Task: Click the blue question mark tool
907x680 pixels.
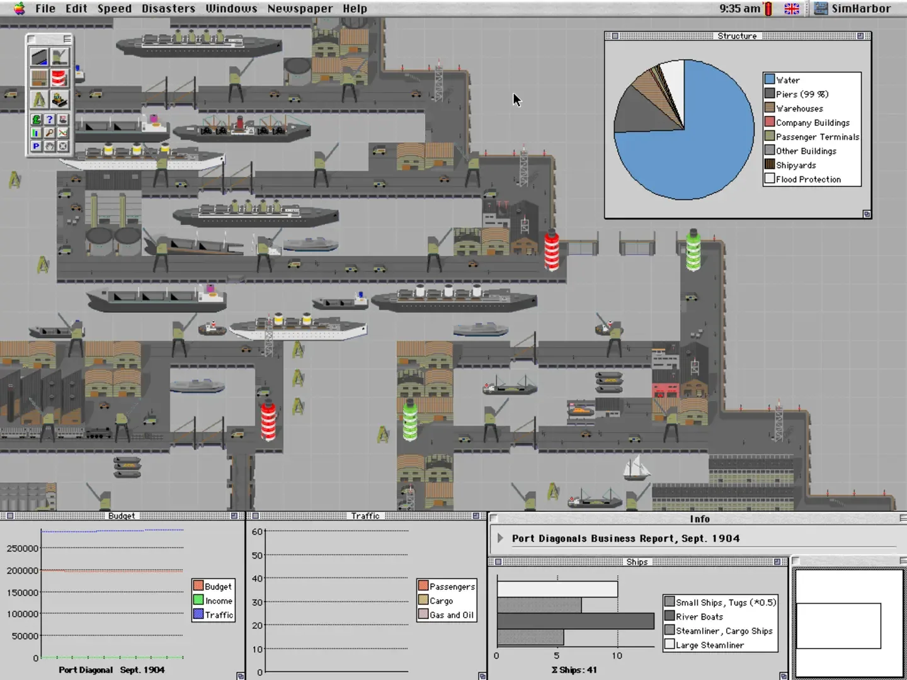Action: pyautogui.click(x=49, y=119)
